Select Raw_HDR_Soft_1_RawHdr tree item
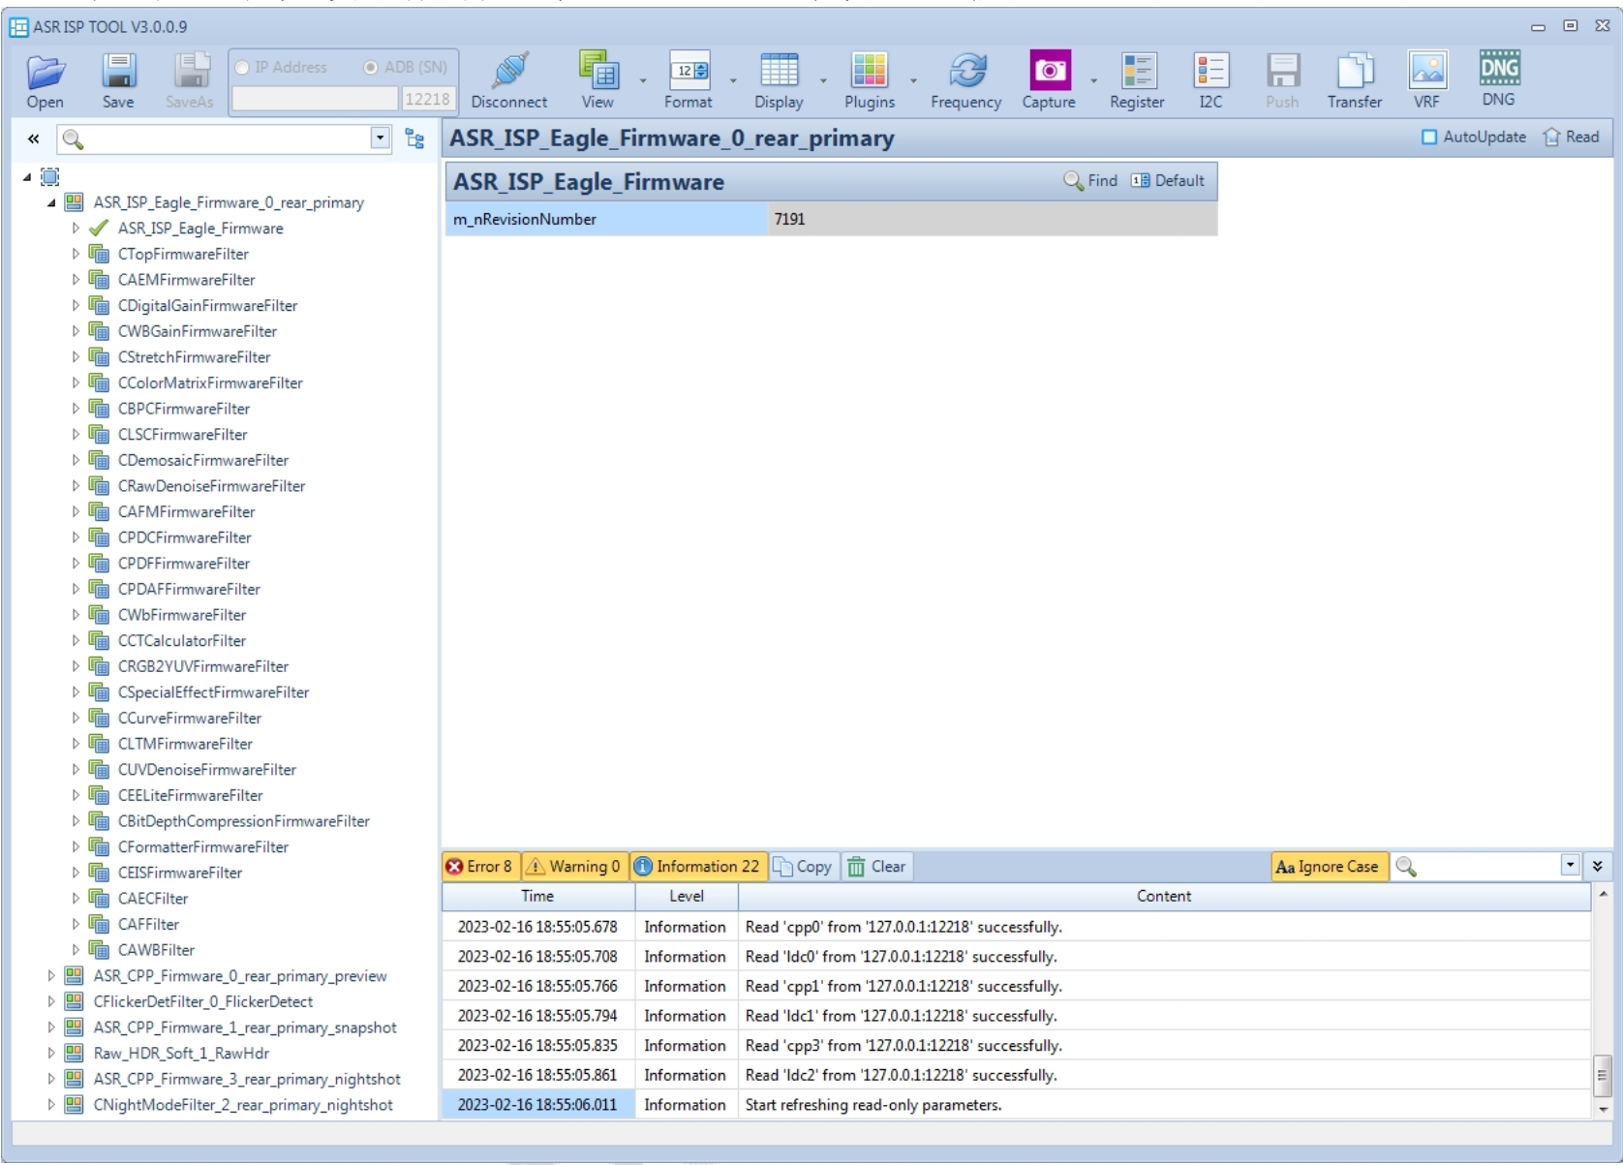 [181, 1053]
